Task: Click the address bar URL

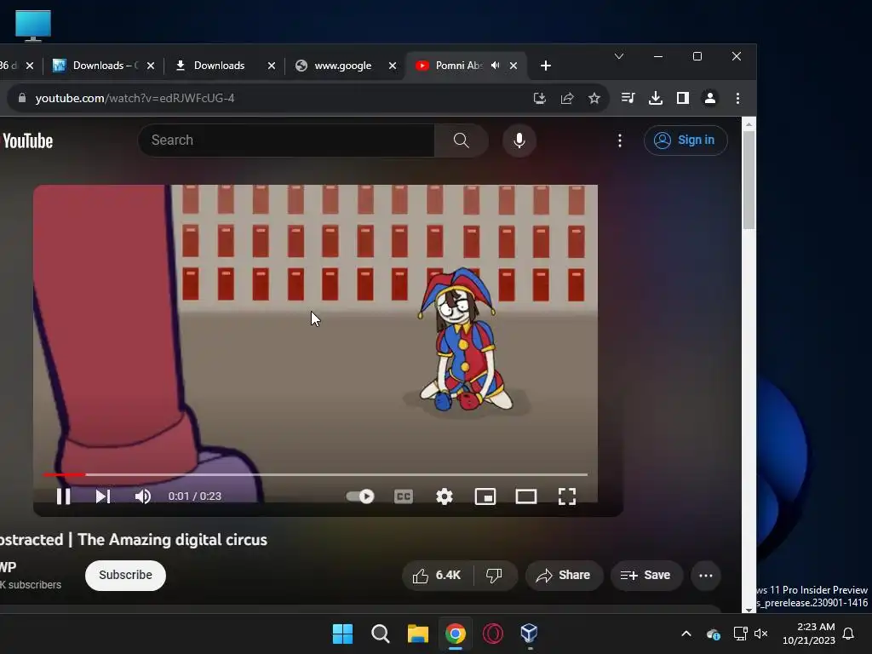Action: pyautogui.click(x=135, y=99)
